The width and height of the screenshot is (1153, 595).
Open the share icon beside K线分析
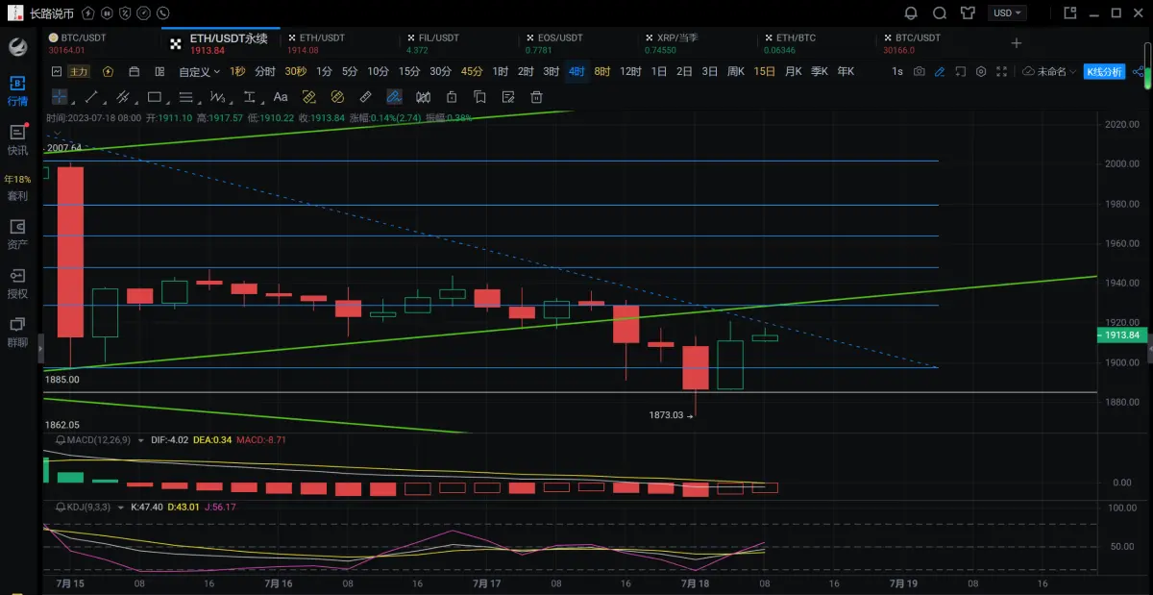tap(1140, 72)
